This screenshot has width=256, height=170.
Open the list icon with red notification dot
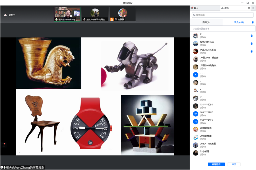(x=4, y=145)
